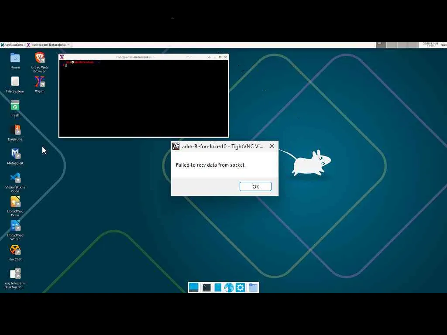This screenshot has height=335, width=447.
Task: Launch Terminal Emulator from the dock
Action: click(x=206, y=287)
